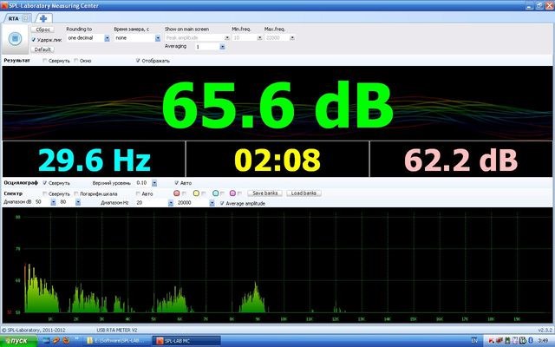Screen dimensions: 555x347
Task: Click the 65.6 dB main reading
Action: coord(277,105)
